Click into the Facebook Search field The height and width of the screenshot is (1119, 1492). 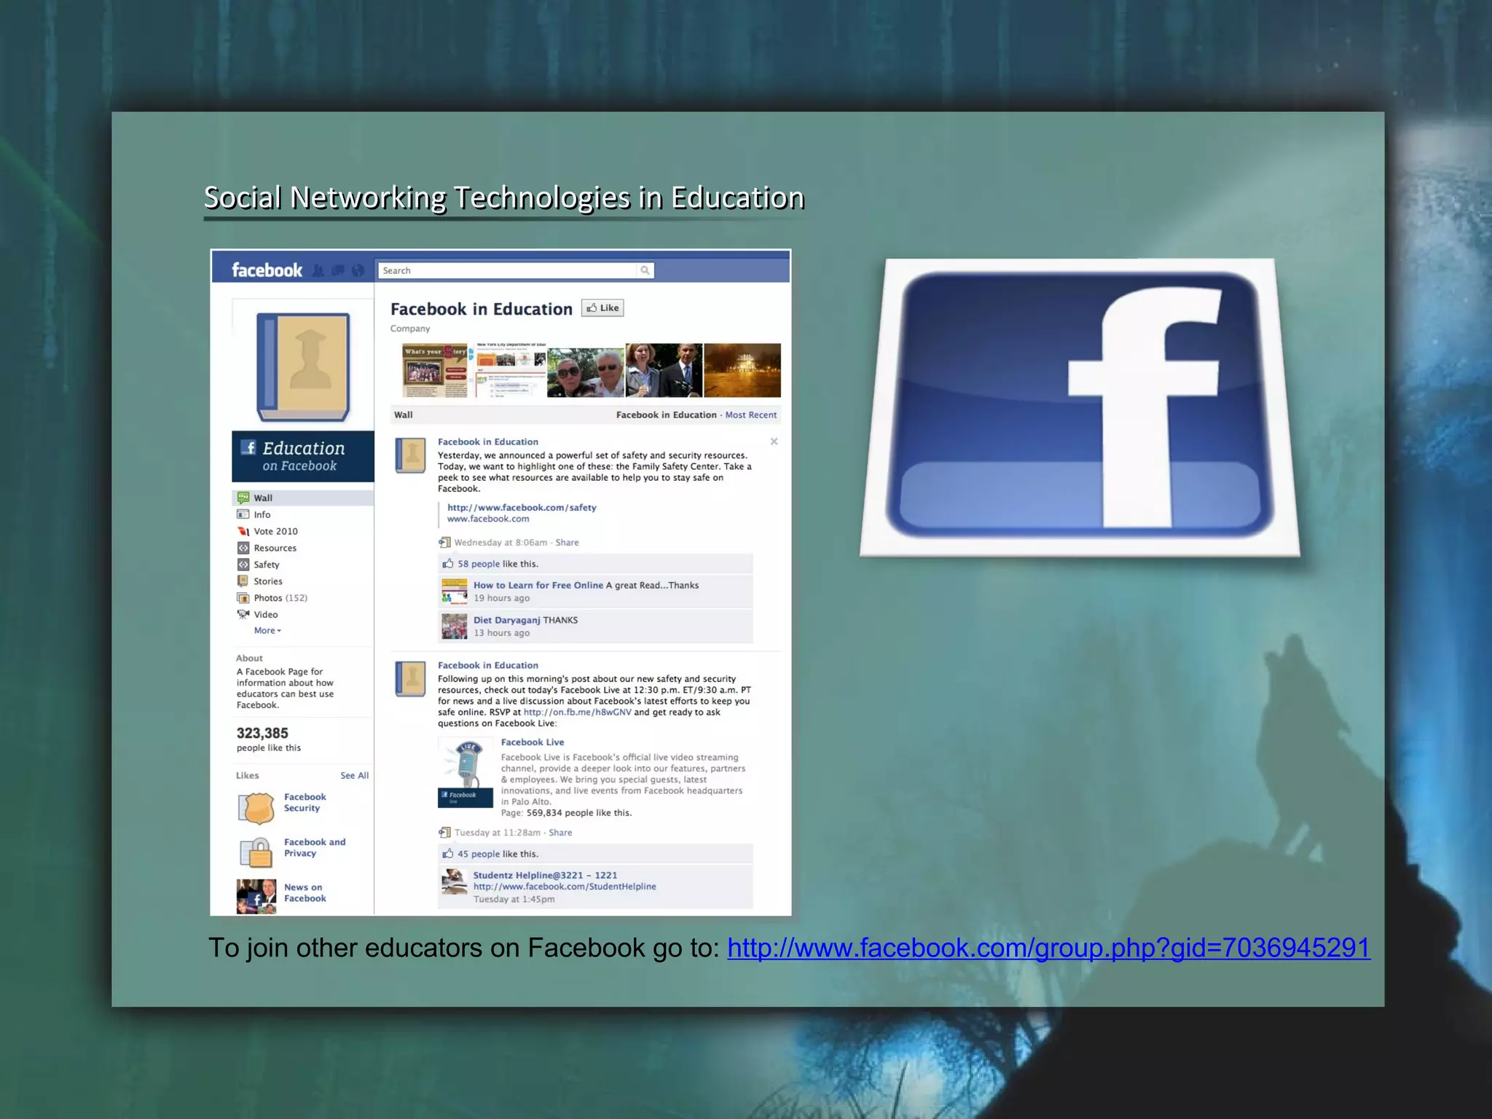pos(507,270)
